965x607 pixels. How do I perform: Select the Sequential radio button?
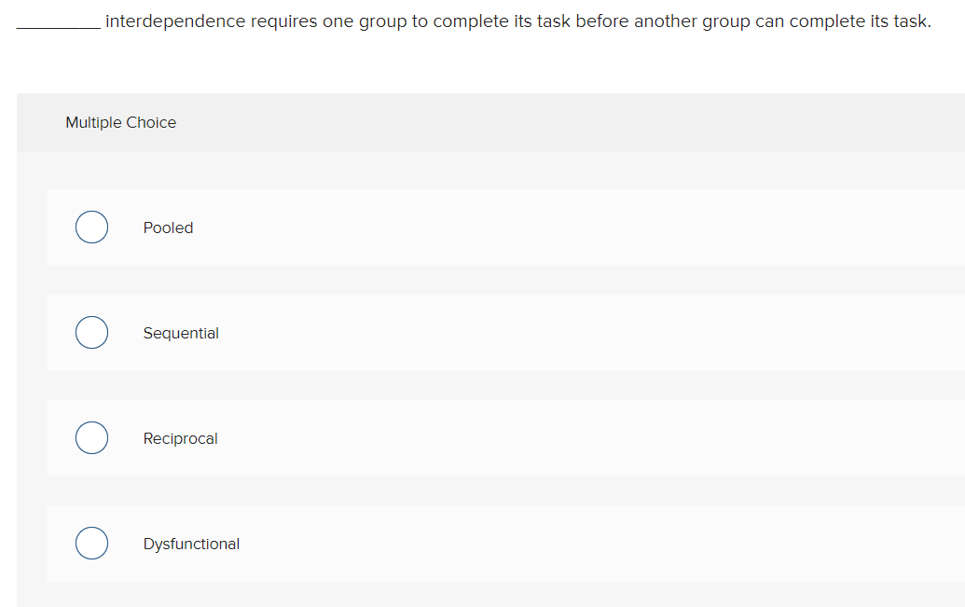click(x=91, y=332)
